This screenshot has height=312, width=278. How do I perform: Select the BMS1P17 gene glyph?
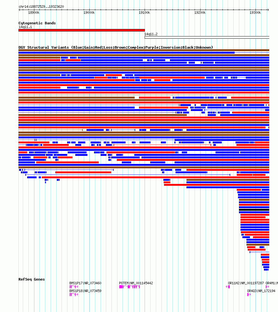coord(74,287)
